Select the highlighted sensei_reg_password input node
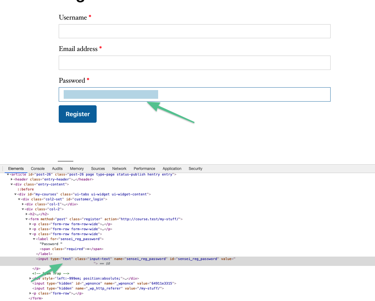Image resolution: width=375 pixels, height=301 pixels. tap(124, 259)
